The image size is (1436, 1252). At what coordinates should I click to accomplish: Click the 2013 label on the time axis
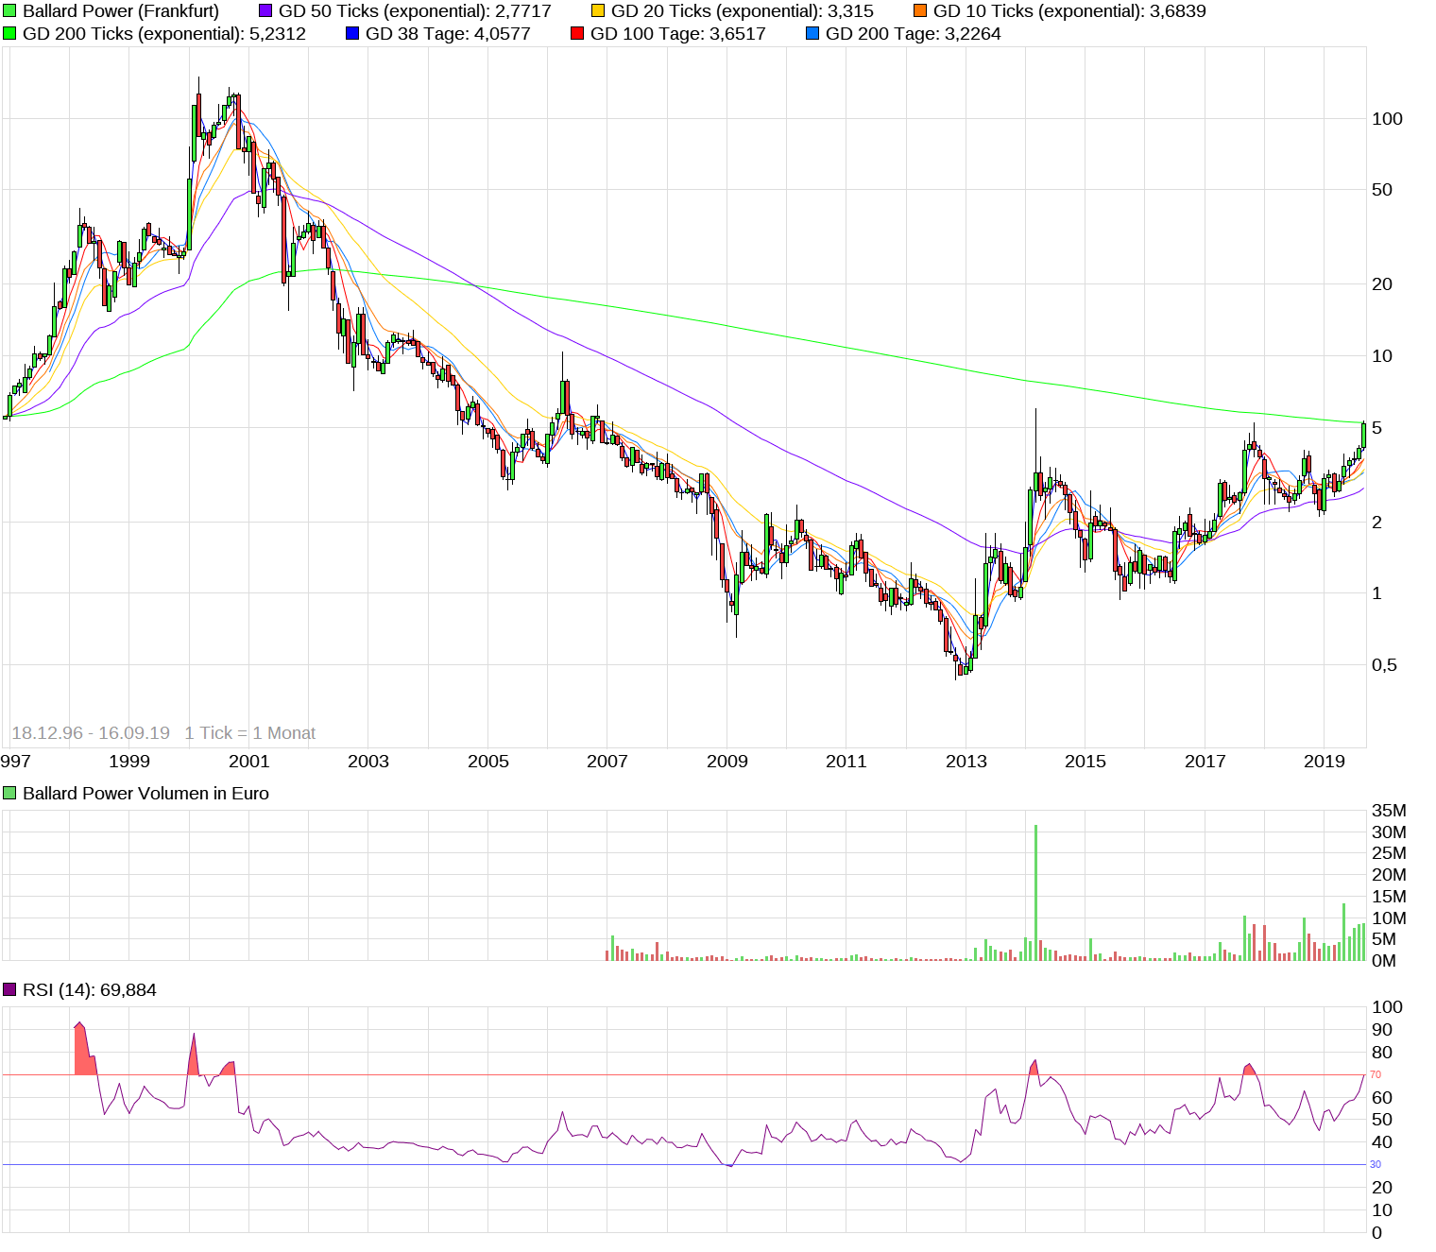pyautogui.click(x=966, y=760)
